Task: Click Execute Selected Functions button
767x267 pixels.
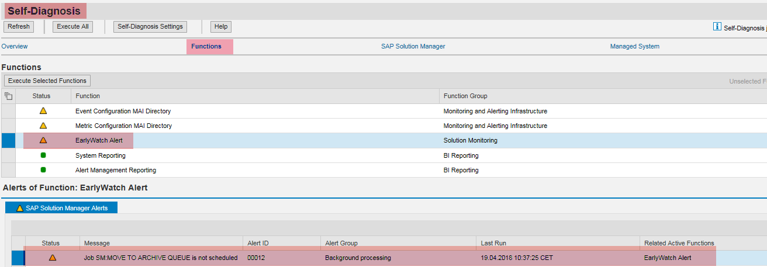Action: point(47,81)
